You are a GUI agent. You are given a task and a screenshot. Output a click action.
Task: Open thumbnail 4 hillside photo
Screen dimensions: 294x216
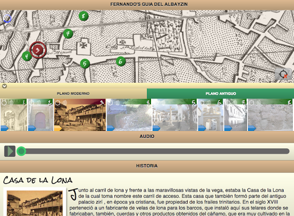click(129, 115)
